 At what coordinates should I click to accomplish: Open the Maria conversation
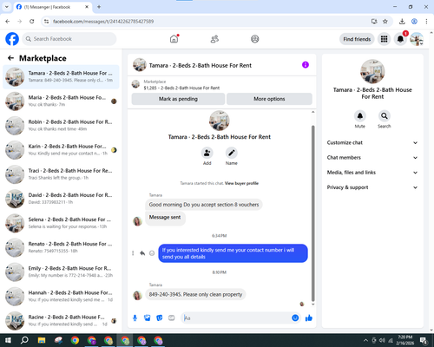click(x=61, y=101)
